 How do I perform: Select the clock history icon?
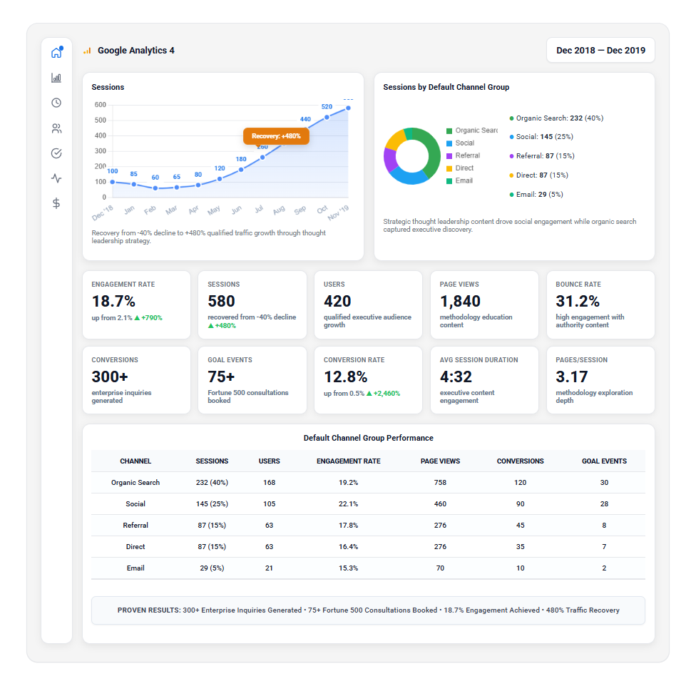point(56,103)
